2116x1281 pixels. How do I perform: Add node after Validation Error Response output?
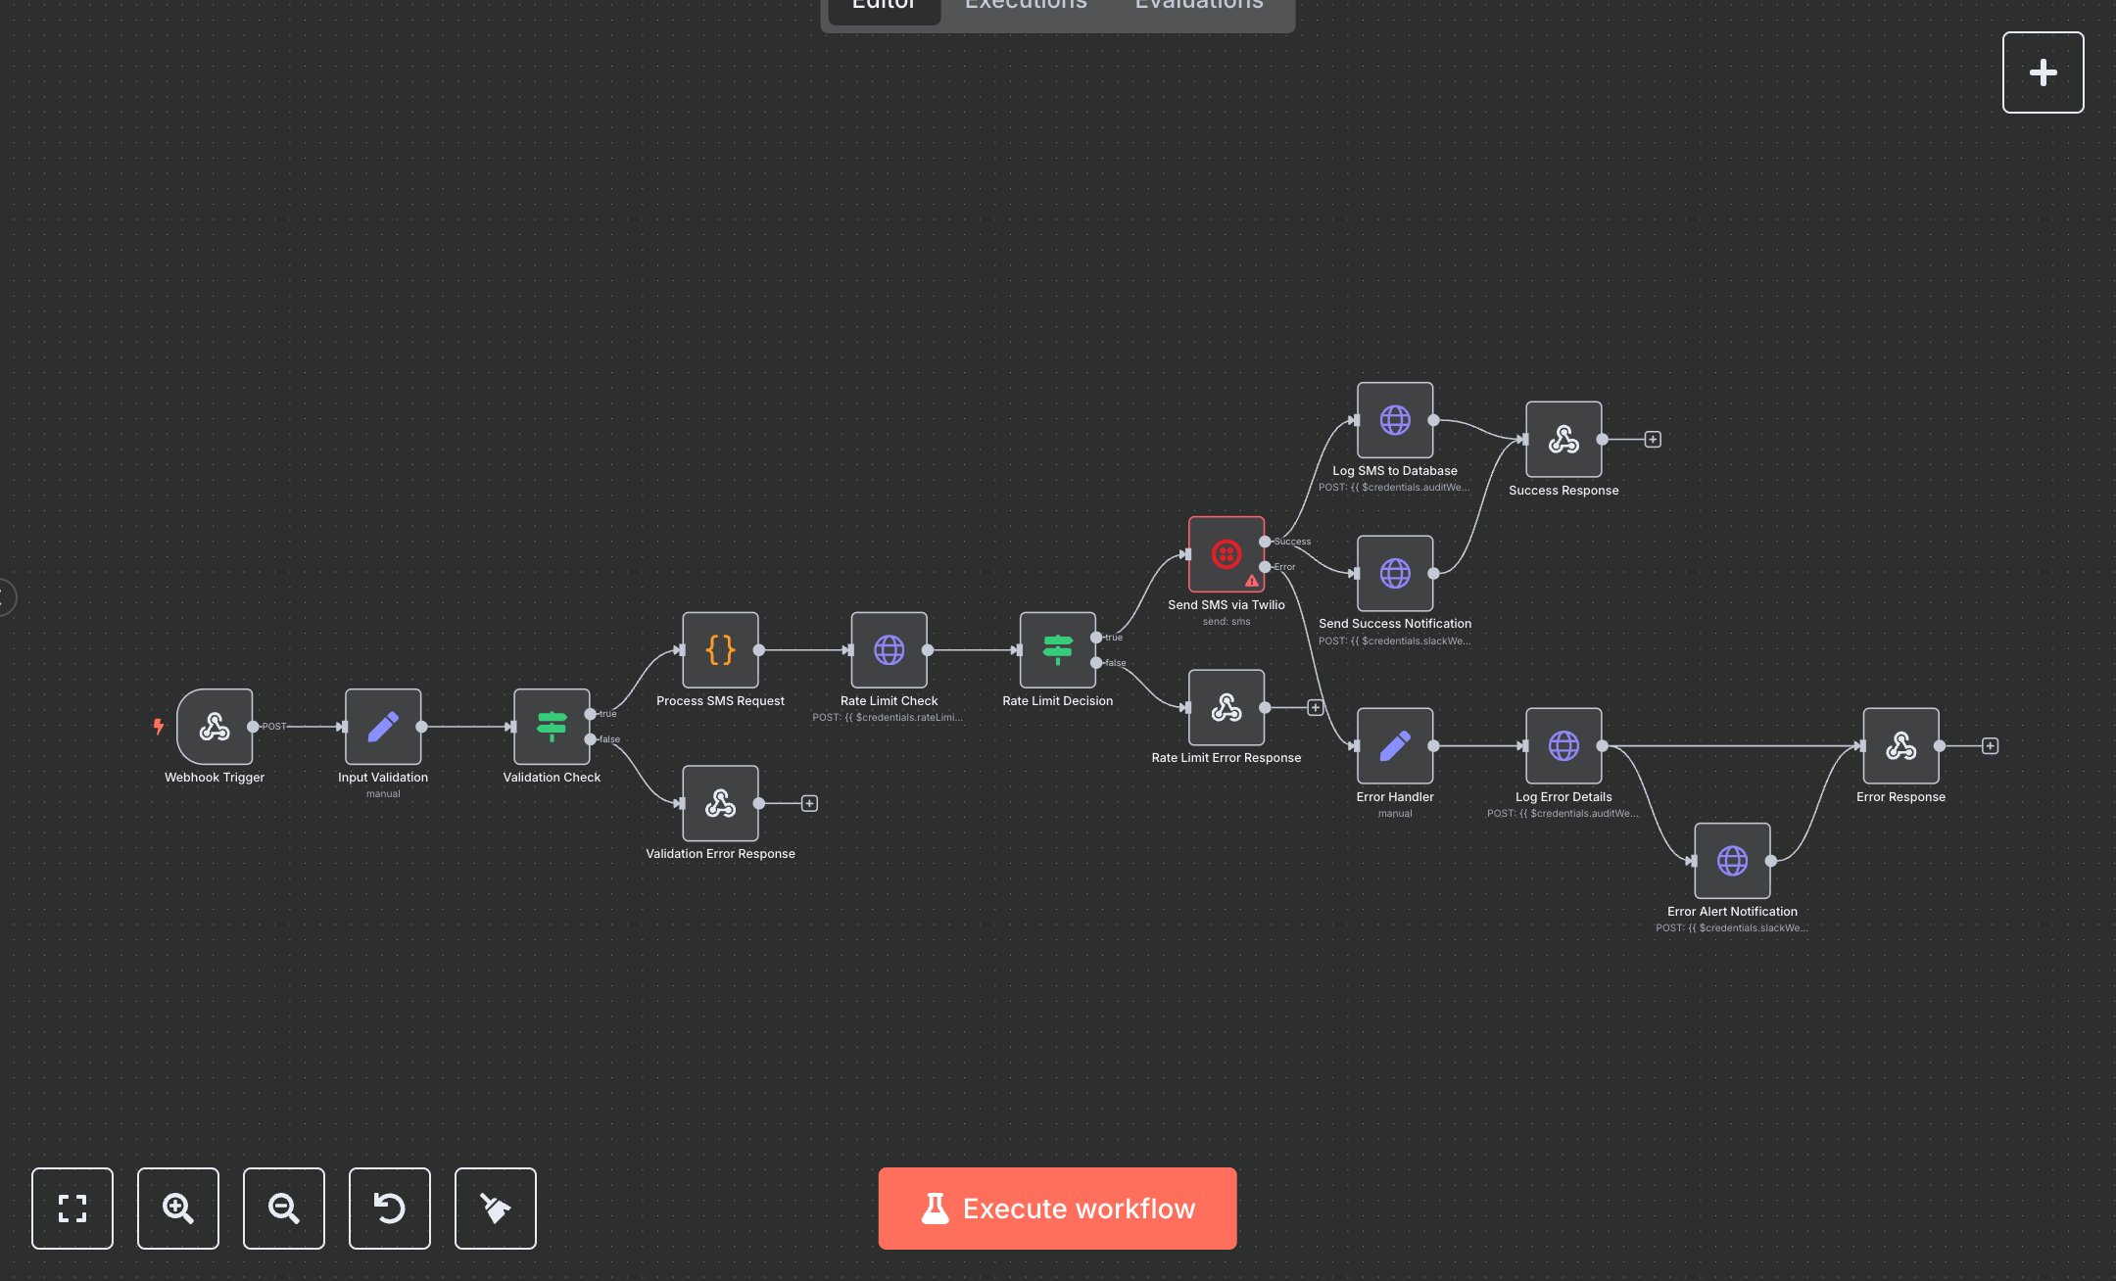point(809,804)
